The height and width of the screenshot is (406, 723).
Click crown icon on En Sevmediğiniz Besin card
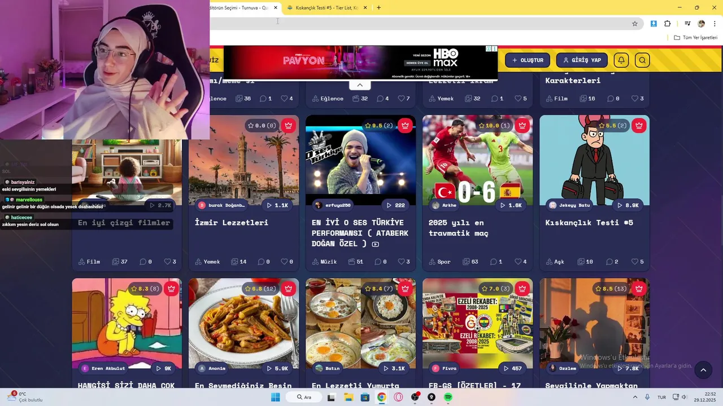[x=289, y=289]
